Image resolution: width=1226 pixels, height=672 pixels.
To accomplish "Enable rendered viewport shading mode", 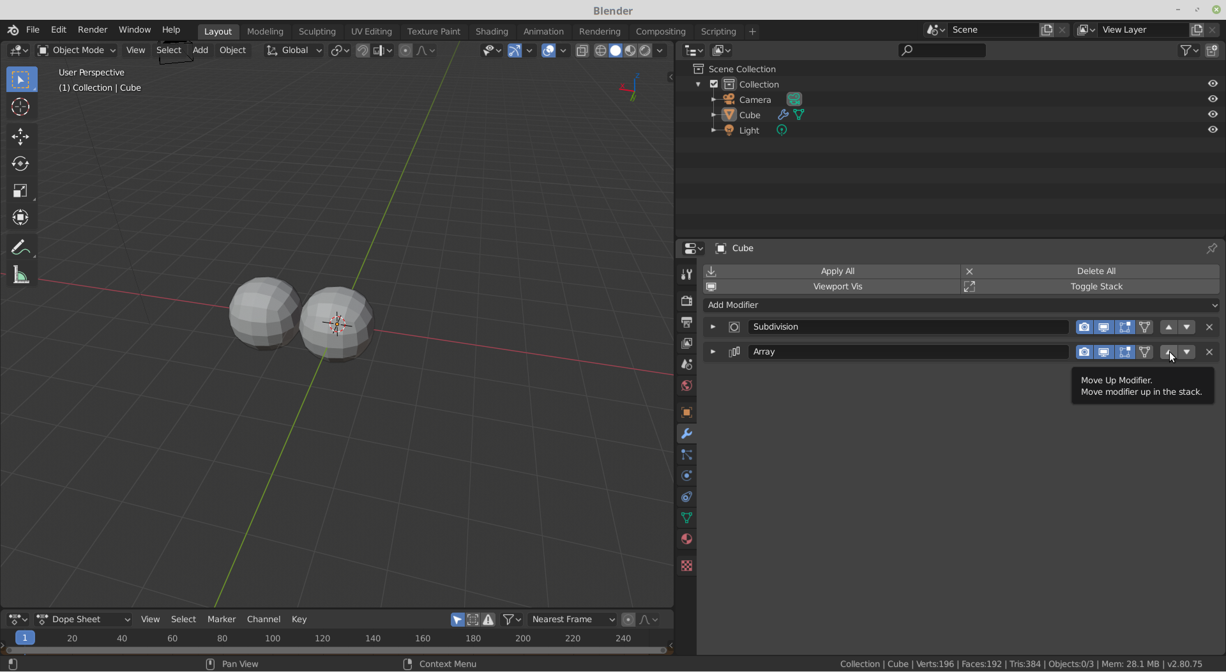I will pos(646,50).
